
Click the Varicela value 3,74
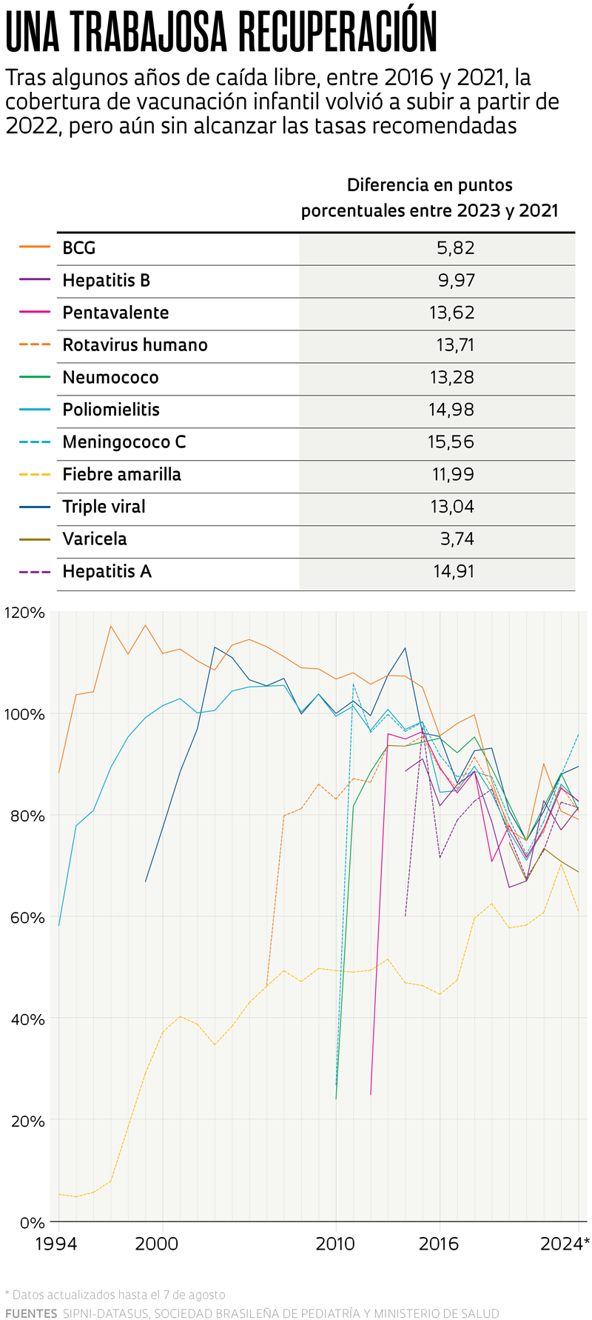457,539
